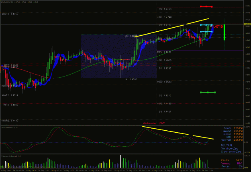
Task: Click the red 1.4715 price label
Action: click(217, 26)
